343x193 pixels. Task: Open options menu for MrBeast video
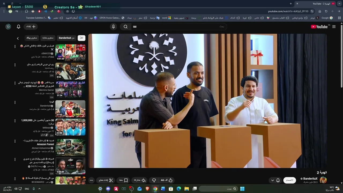15,121
